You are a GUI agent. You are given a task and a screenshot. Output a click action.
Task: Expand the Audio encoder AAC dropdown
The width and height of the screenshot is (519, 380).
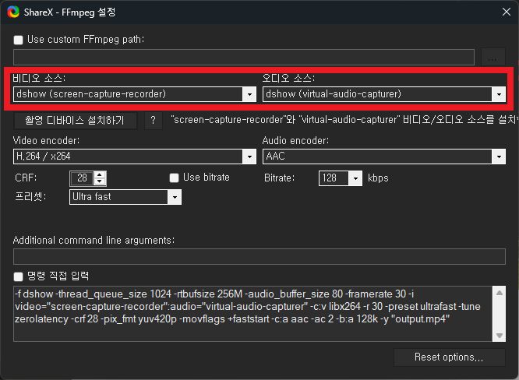coord(384,157)
